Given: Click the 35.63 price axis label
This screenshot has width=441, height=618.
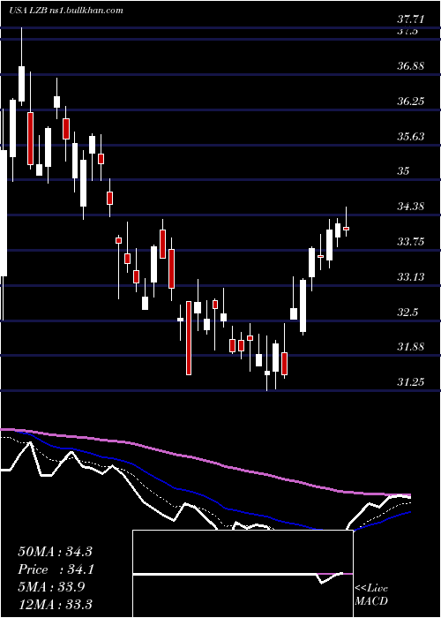Looking at the screenshot, I should 410,136.
